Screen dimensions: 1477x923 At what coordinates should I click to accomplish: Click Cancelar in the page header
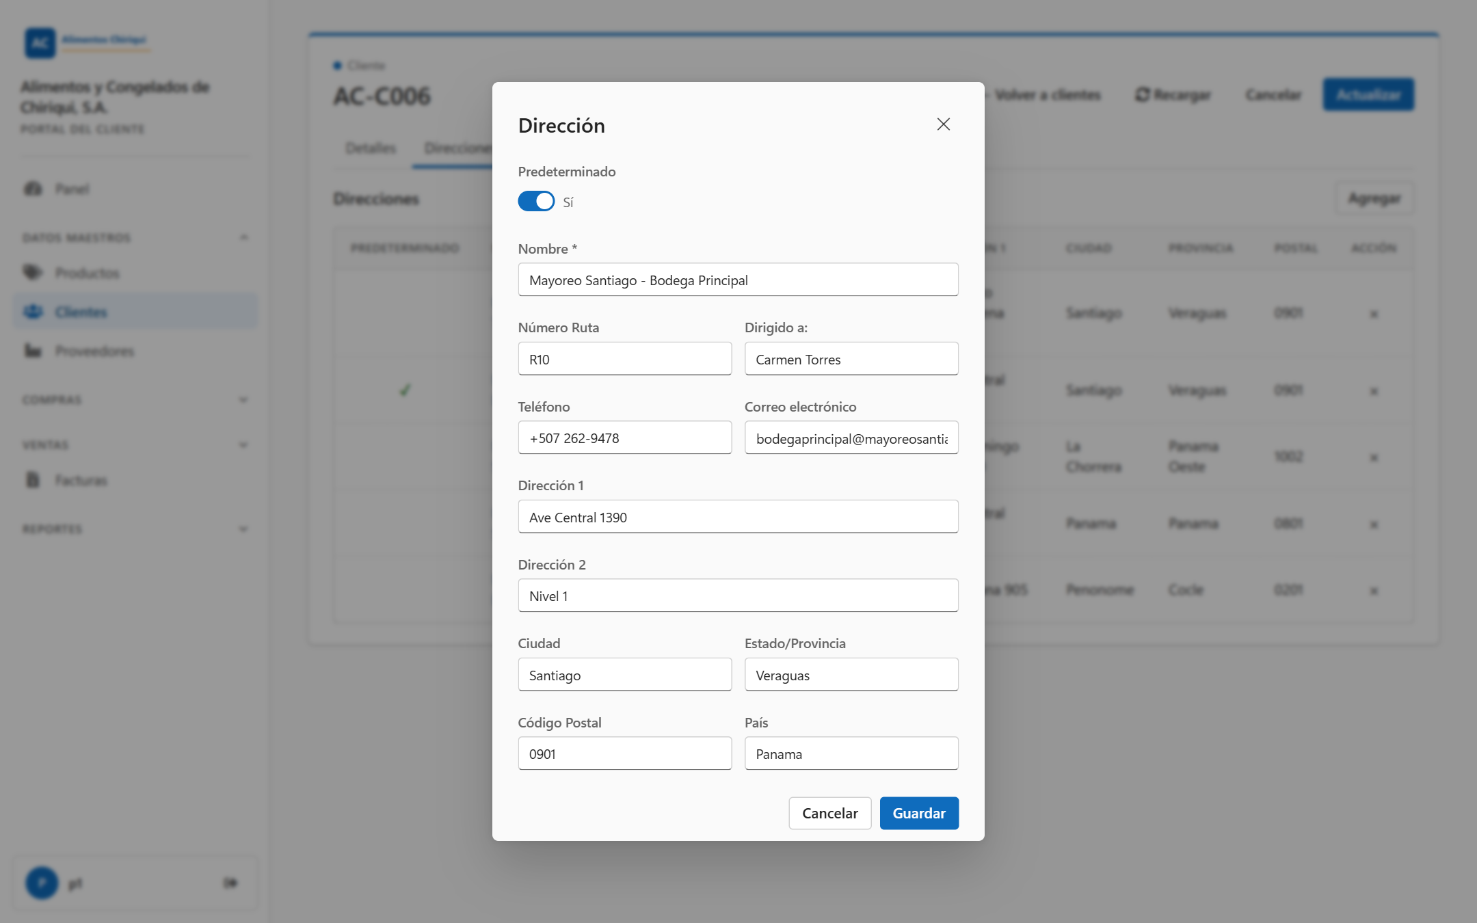tap(1273, 94)
